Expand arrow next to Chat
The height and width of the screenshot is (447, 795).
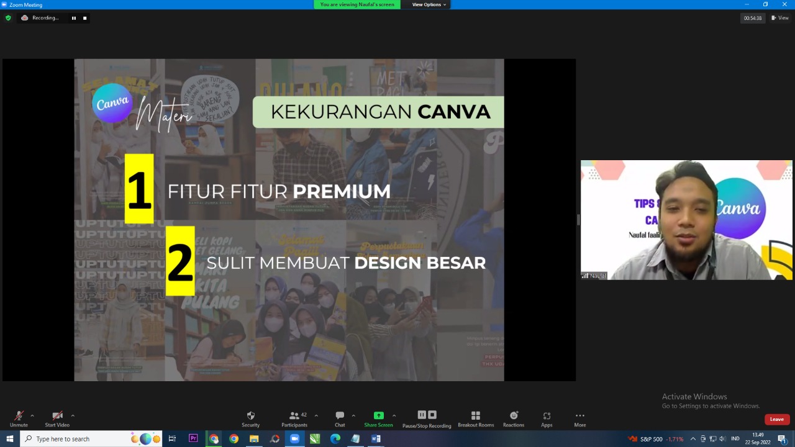click(353, 415)
